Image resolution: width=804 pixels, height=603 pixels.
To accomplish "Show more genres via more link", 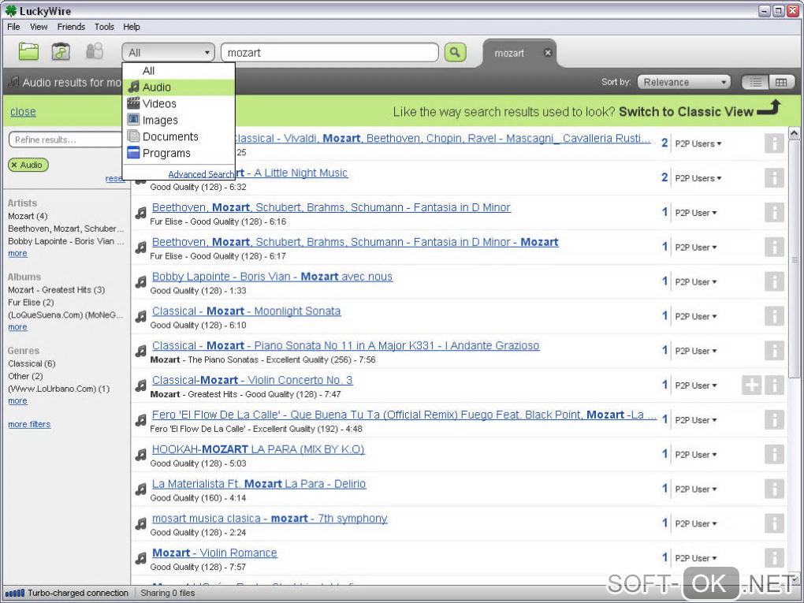I will point(17,401).
